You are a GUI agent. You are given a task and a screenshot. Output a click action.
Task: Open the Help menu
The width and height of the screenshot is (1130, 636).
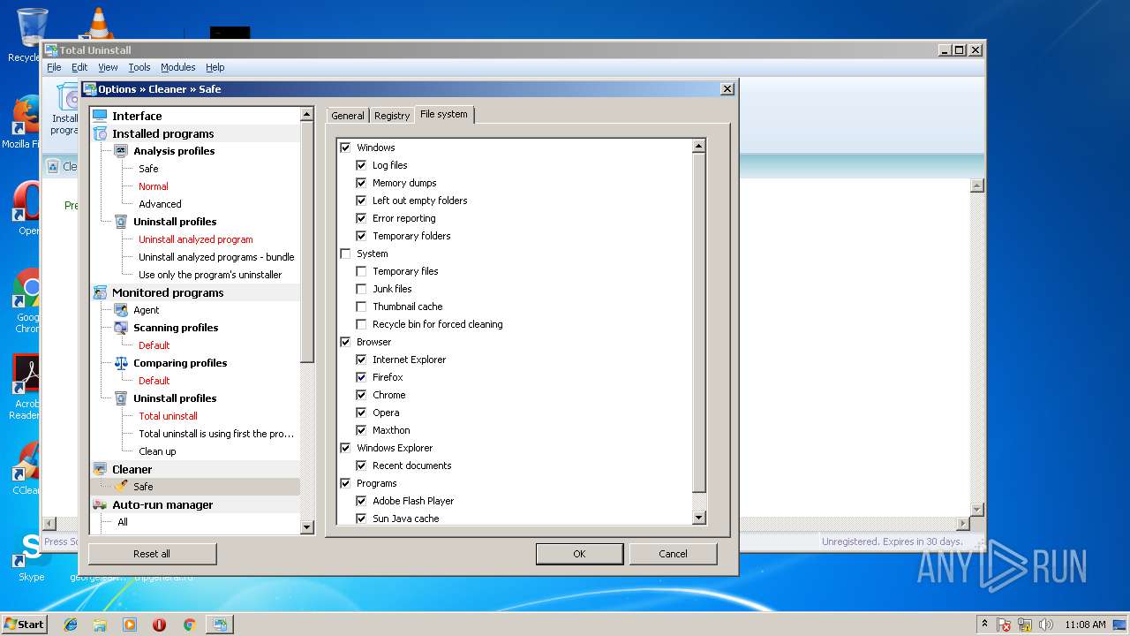coord(215,67)
